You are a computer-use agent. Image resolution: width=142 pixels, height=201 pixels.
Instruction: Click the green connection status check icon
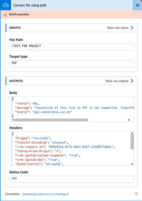[x=136, y=193]
